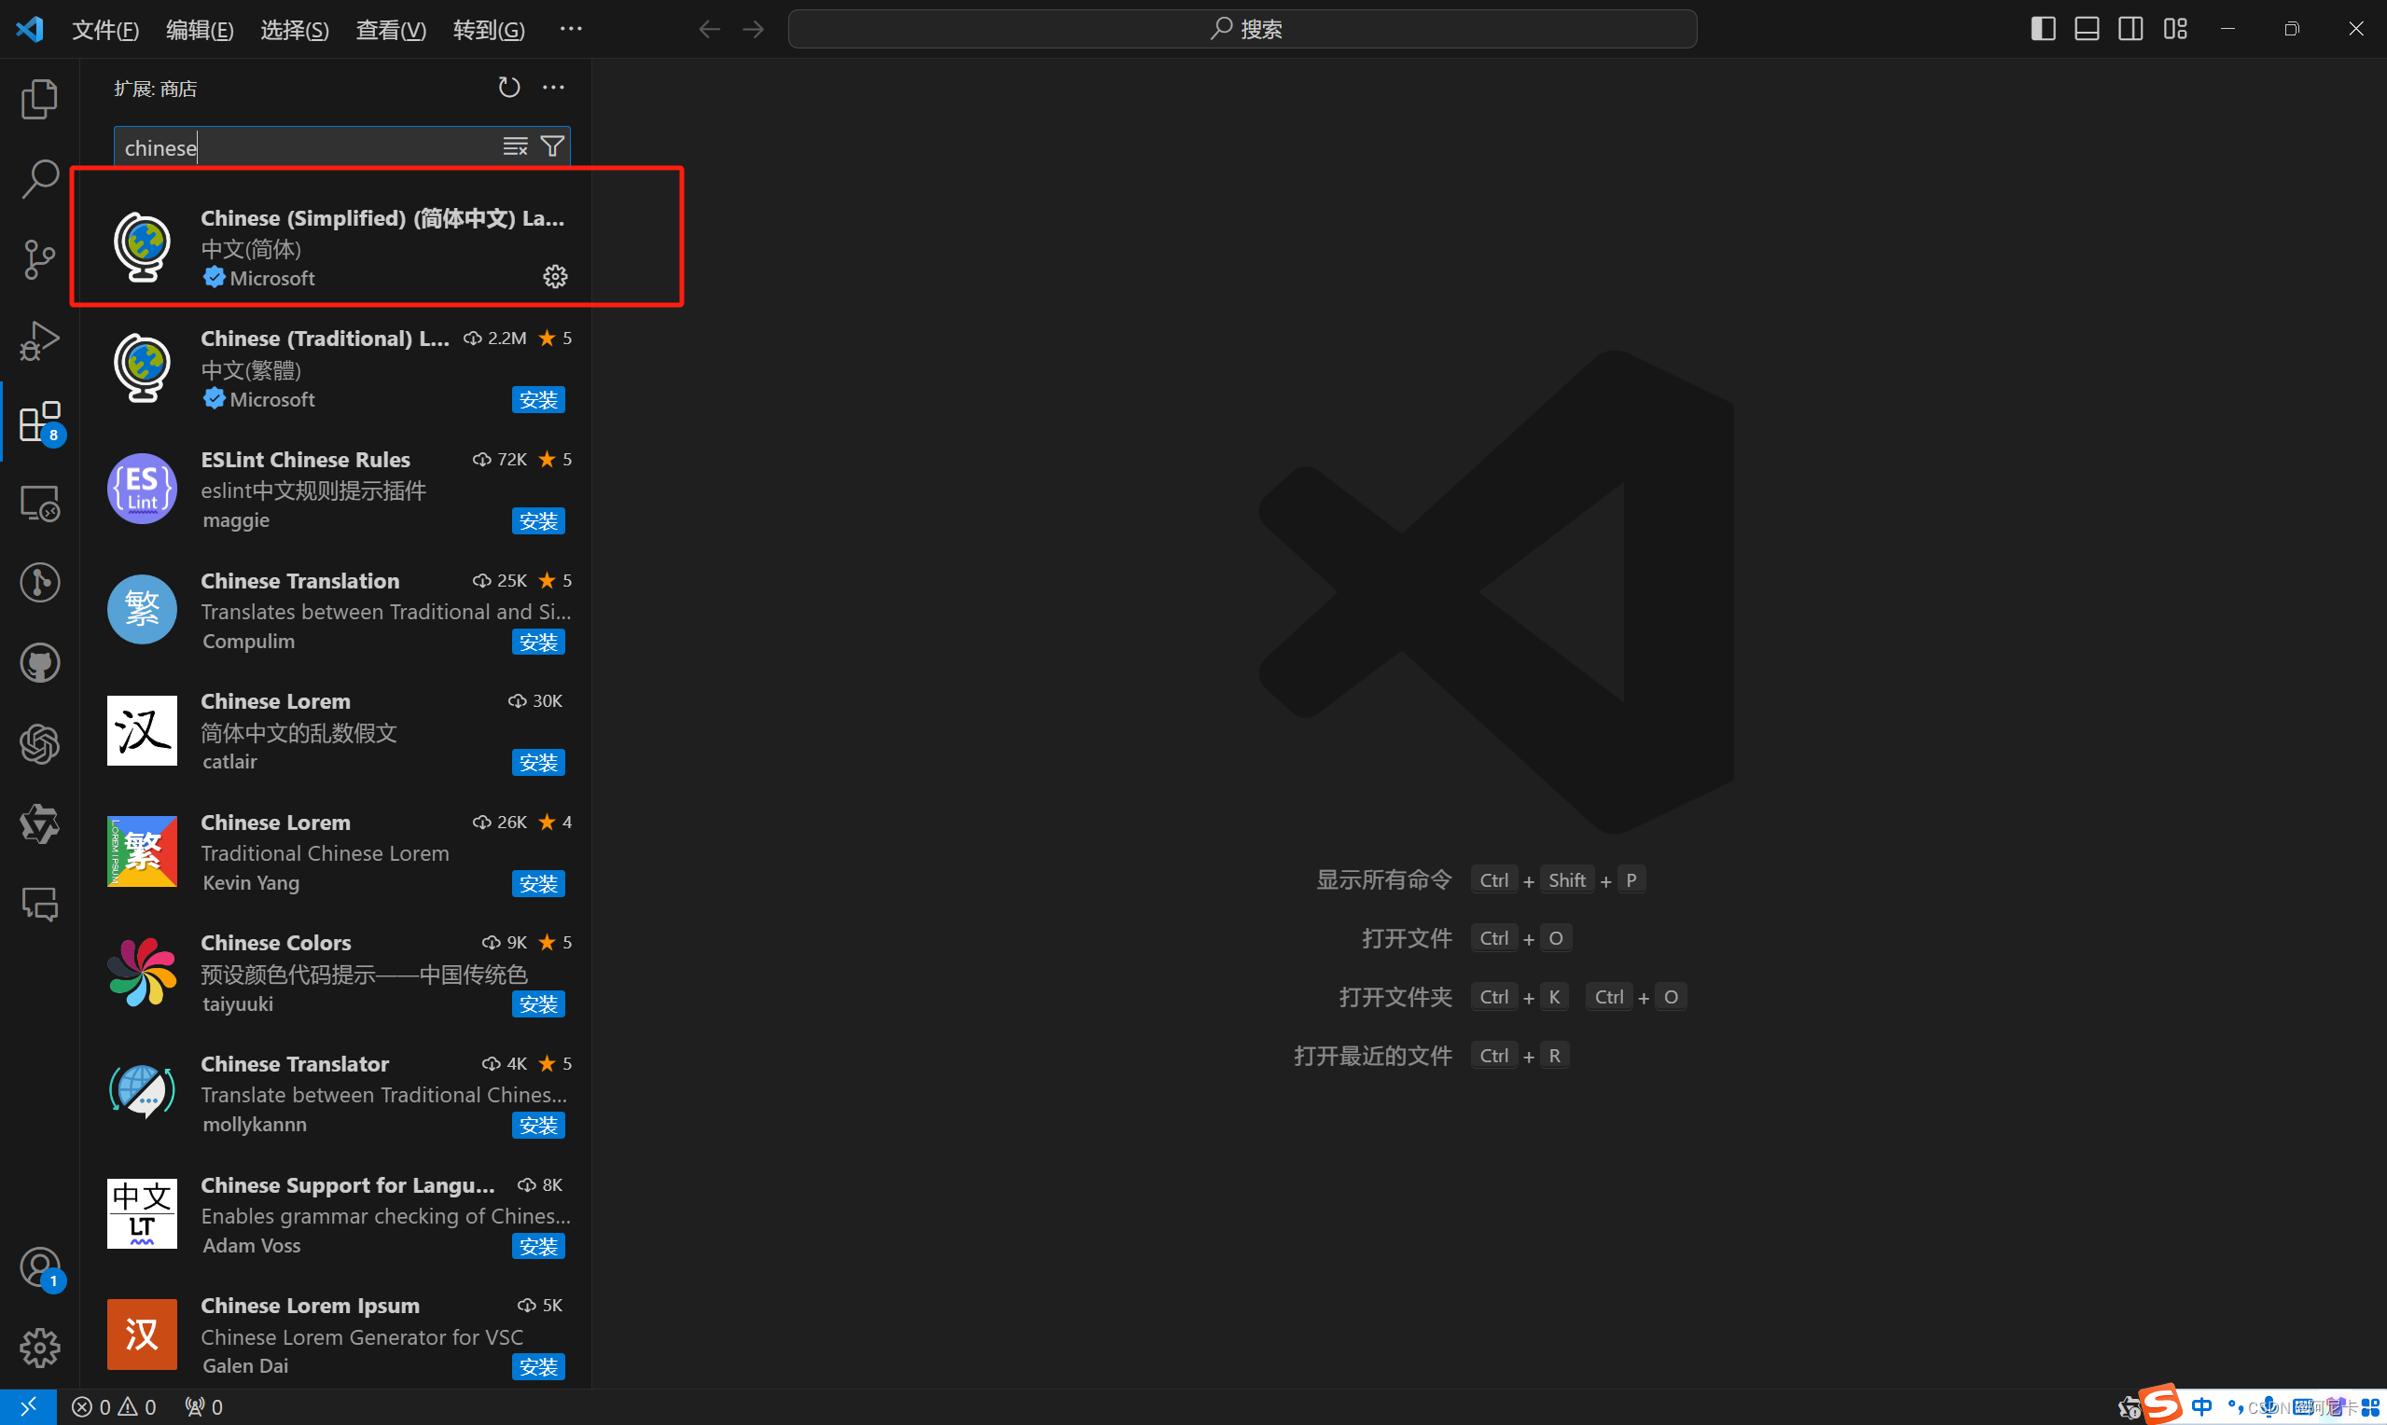
Task: Open the chat panel icon in activity bar
Action: click(39, 905)
